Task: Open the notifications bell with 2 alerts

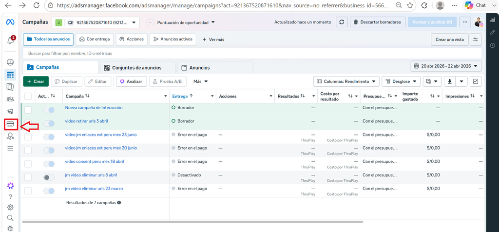Action: [11, 40]
